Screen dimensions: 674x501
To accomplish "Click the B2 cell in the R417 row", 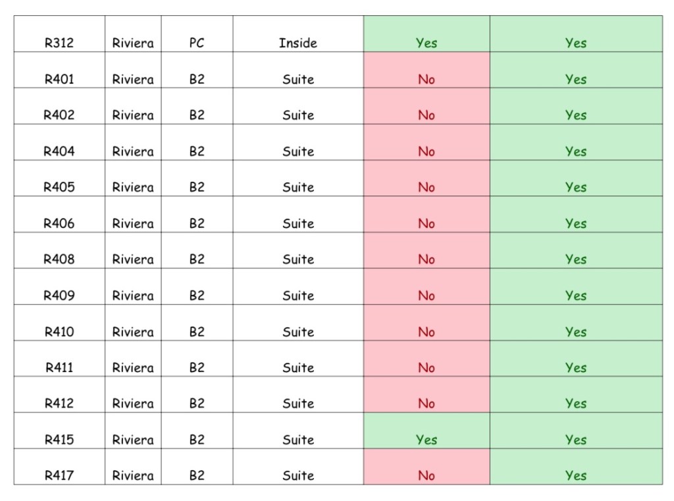I will click(197, 475).
